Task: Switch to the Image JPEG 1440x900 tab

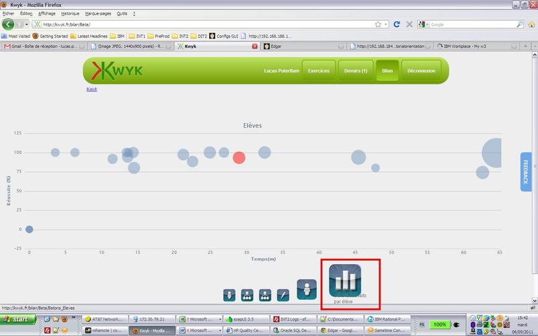Action: [130, 46]
